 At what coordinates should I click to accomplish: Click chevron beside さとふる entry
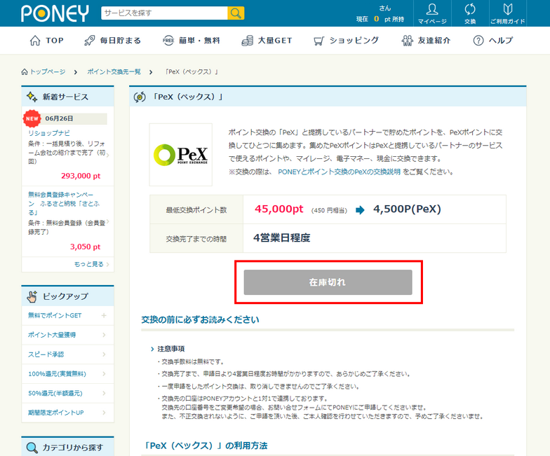(108, 221)
